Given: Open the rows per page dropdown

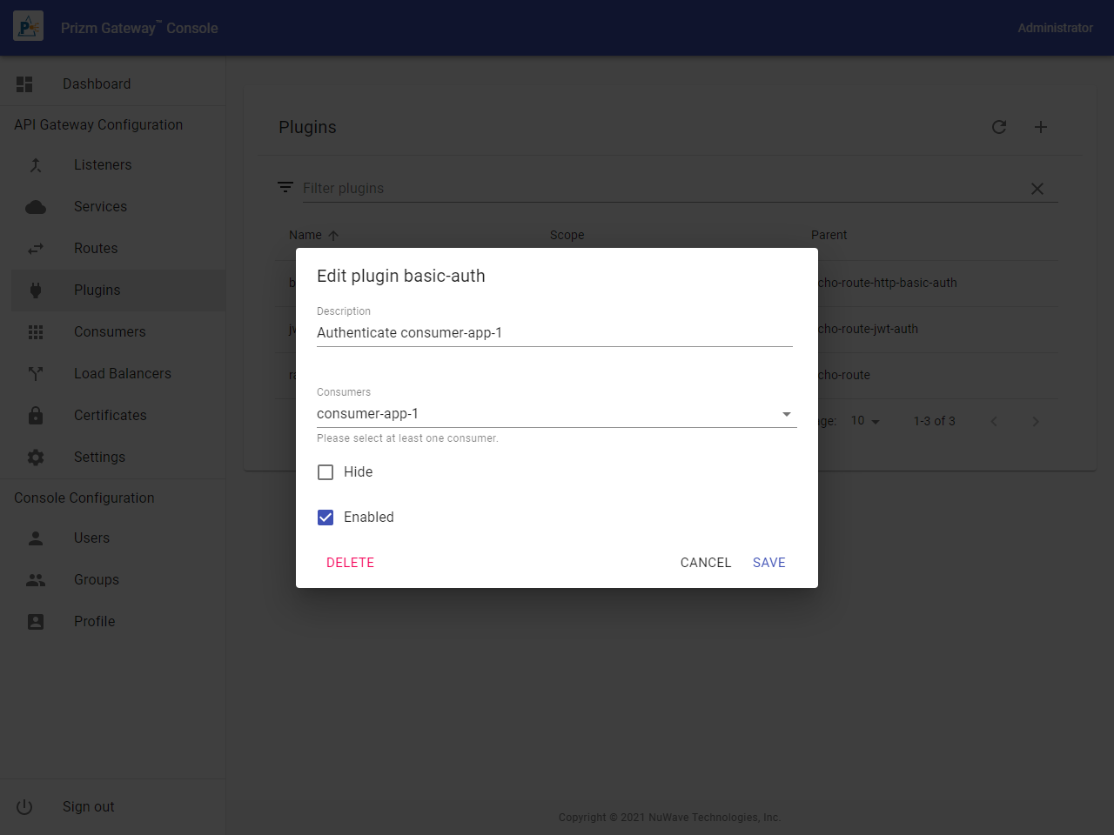Looking at the screenshot, I should pyautogui.click(x=865, y=421).
